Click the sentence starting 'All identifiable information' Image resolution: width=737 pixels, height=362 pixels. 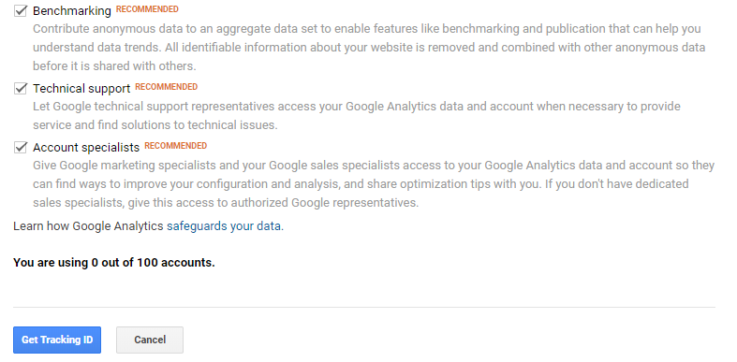click(x=369, y=57)
